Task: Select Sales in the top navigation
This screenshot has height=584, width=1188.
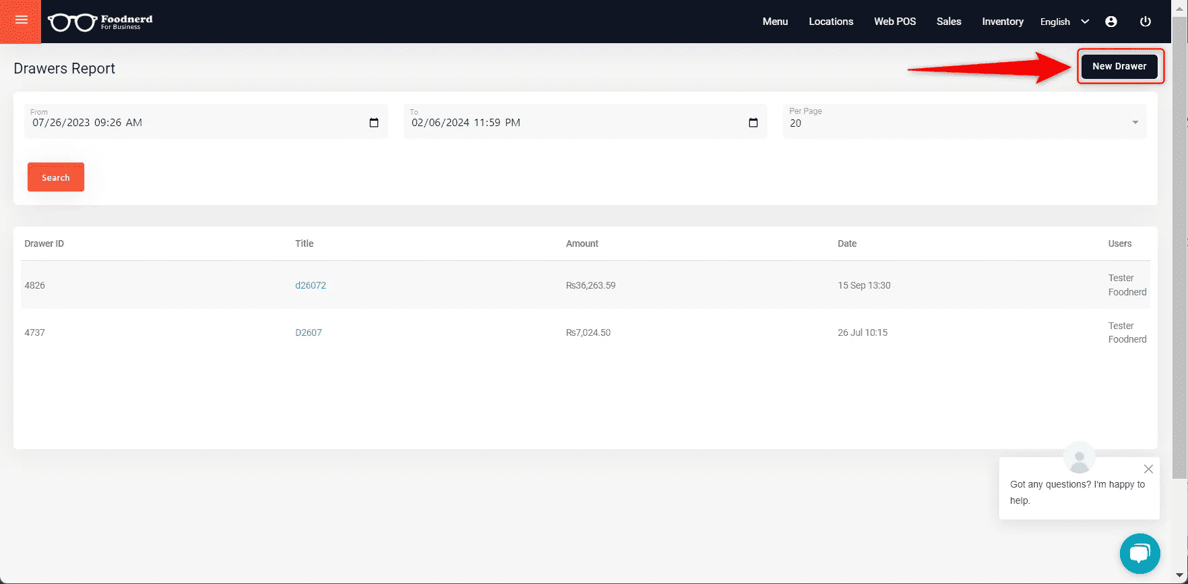Action: [x=949, y=22]
